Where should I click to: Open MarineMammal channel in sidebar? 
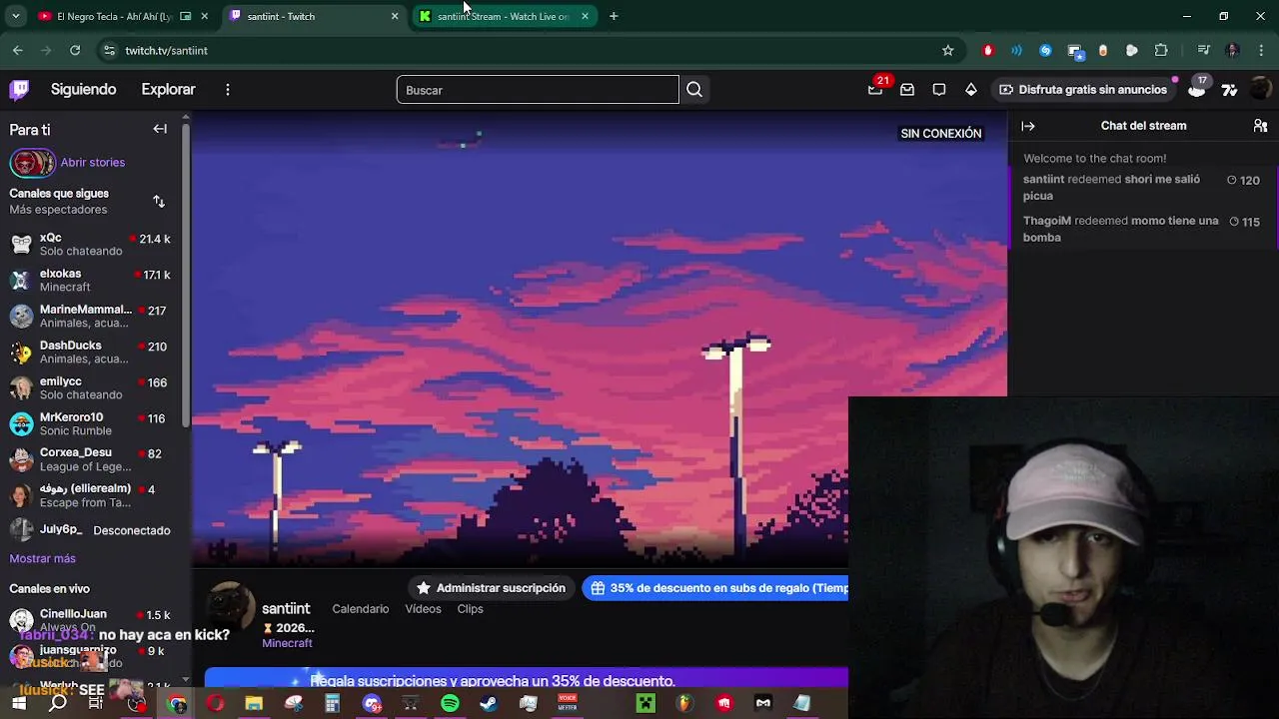[x=90, y=317]
